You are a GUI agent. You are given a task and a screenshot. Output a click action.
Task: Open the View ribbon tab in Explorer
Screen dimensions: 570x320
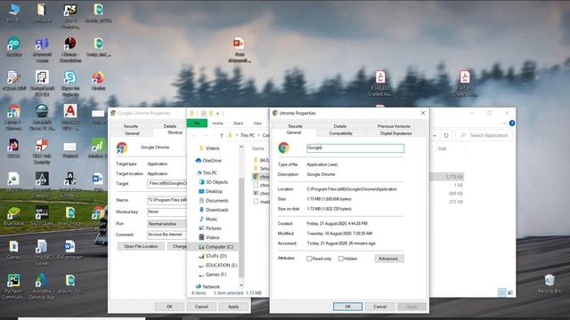pyautogui.click(x=257, y=124)
